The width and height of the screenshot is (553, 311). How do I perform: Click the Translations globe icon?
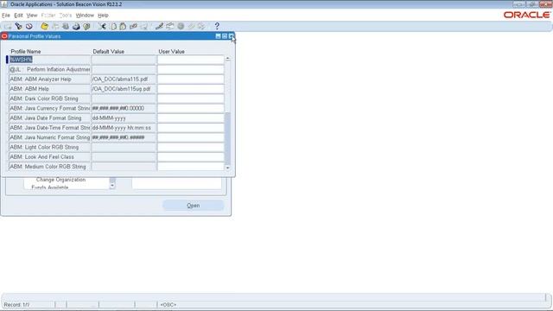pyautogui.click(x=181, y=27)
